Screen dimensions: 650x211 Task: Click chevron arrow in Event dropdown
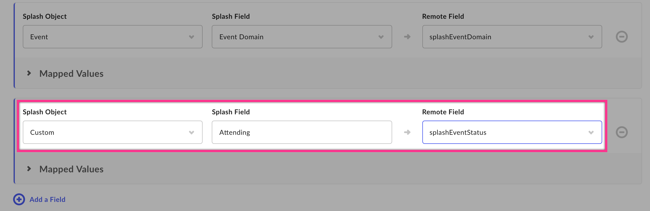pyautogui.click(x=192, y=37)
